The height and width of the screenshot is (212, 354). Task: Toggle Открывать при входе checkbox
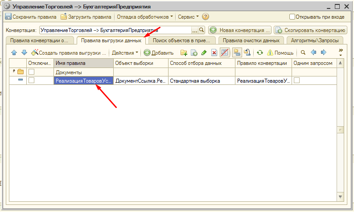click(292, 17)
